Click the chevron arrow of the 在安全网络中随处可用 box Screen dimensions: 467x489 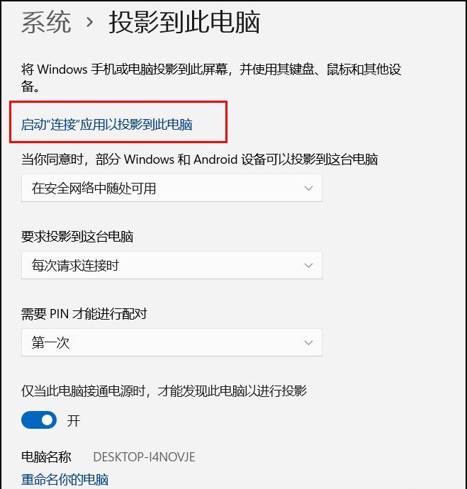coord(308,189)
